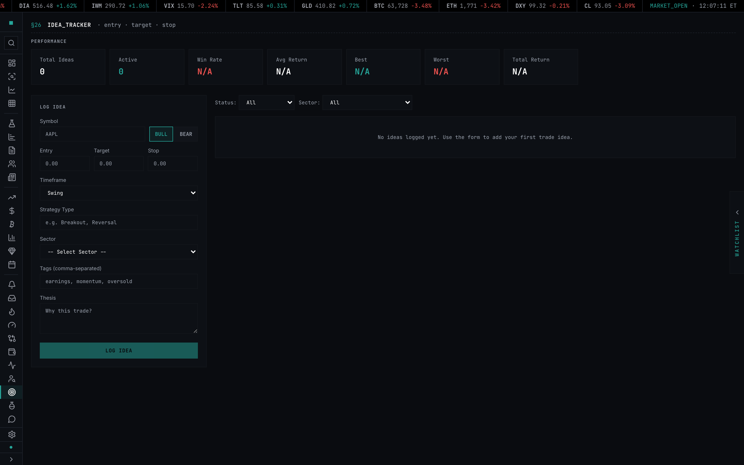Click the Total Return performance card
This screenshot has width=744, height=465.
[541, 67]
